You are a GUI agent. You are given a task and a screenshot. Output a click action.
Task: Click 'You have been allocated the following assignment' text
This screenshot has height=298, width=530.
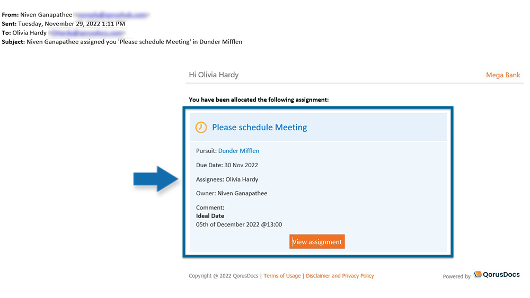point(259,100)
